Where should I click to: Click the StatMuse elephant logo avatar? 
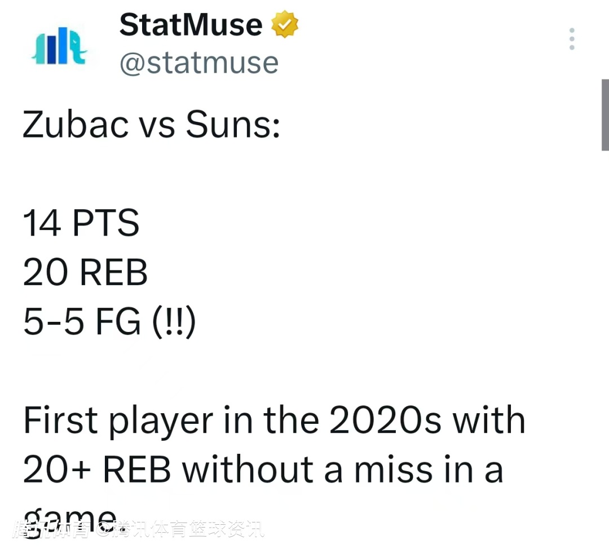[59, 45]
